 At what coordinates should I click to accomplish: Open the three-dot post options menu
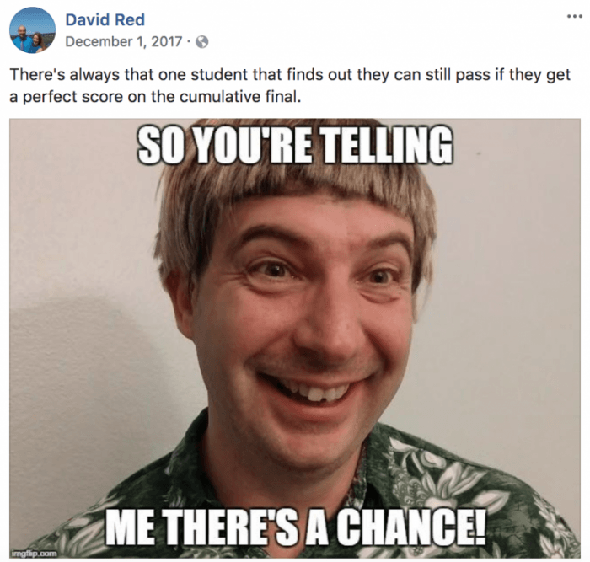pos(575,17)
